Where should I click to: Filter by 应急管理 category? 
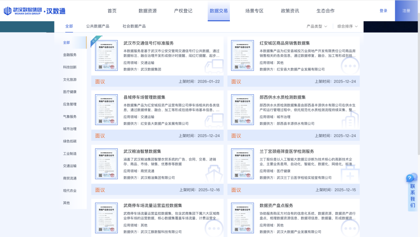point(70,104)
